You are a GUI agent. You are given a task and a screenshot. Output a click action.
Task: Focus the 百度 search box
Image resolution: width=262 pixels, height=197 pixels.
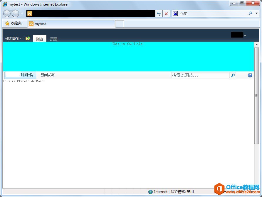point(212,13)
